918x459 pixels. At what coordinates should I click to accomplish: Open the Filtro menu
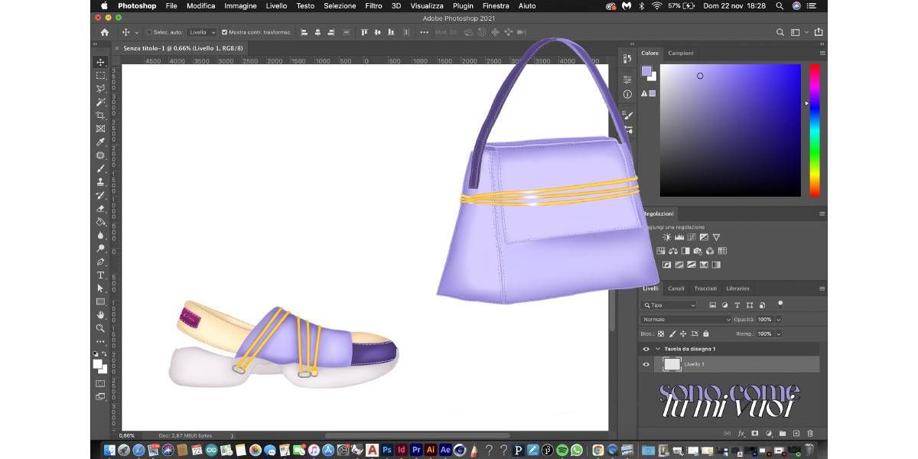coord(373,5)
